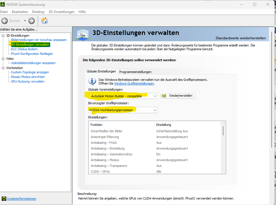Click the Forward arrow icon
Screen dimensions: 276x205
(31, 21)
